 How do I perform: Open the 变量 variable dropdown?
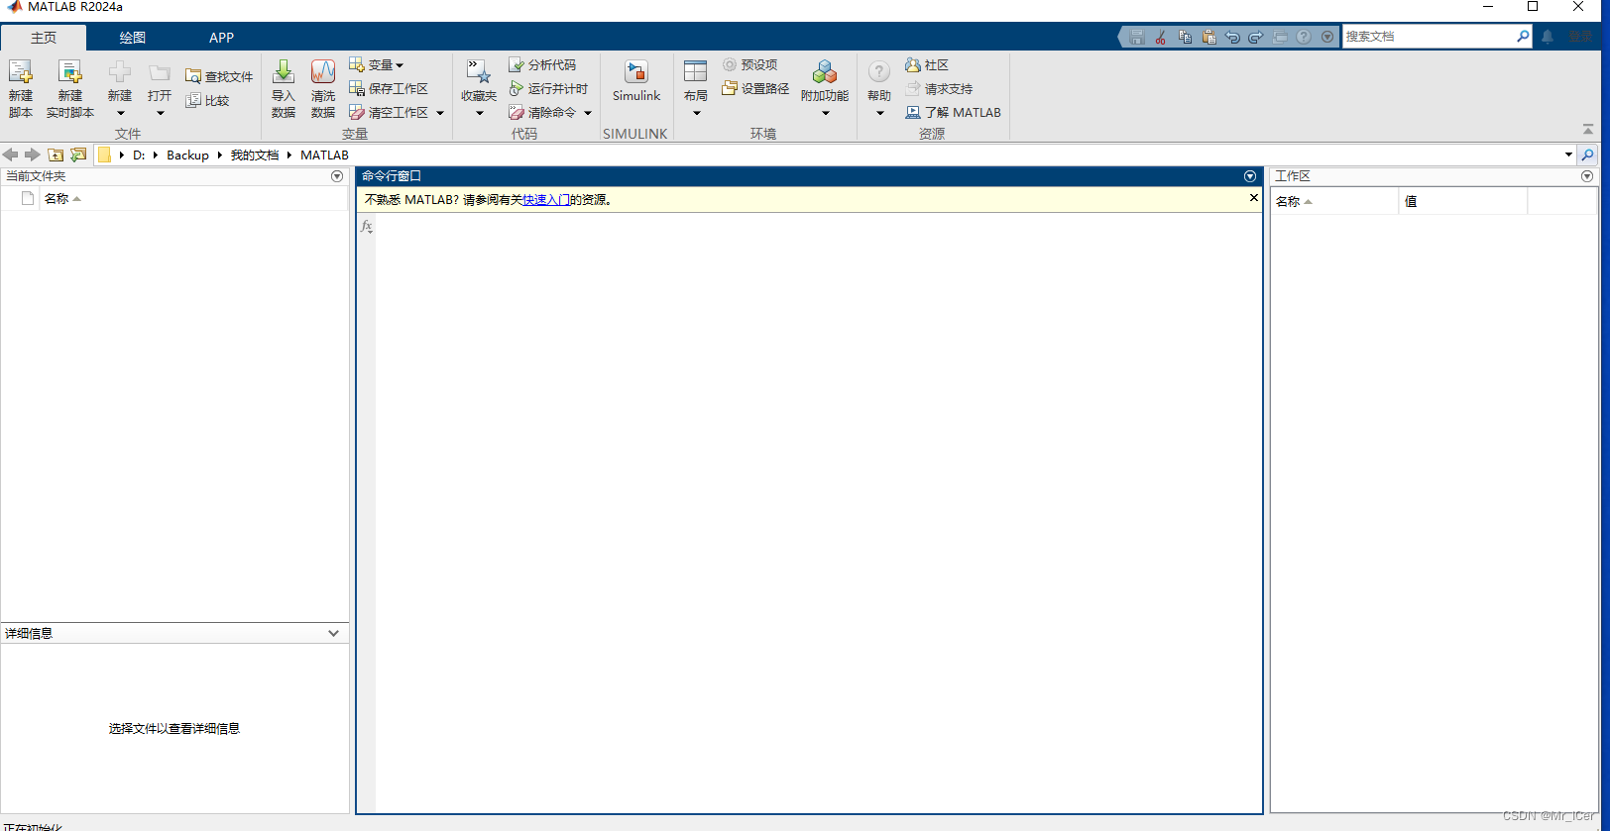pos(377,64)
